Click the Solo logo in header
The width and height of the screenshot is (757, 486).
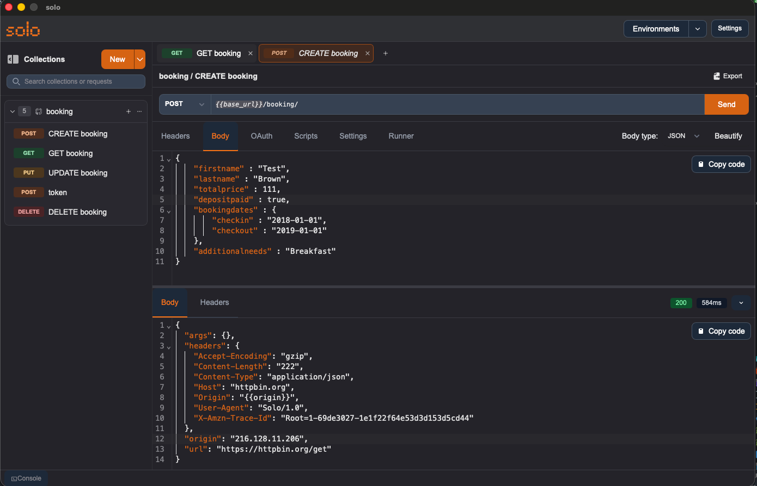(23, 29)
